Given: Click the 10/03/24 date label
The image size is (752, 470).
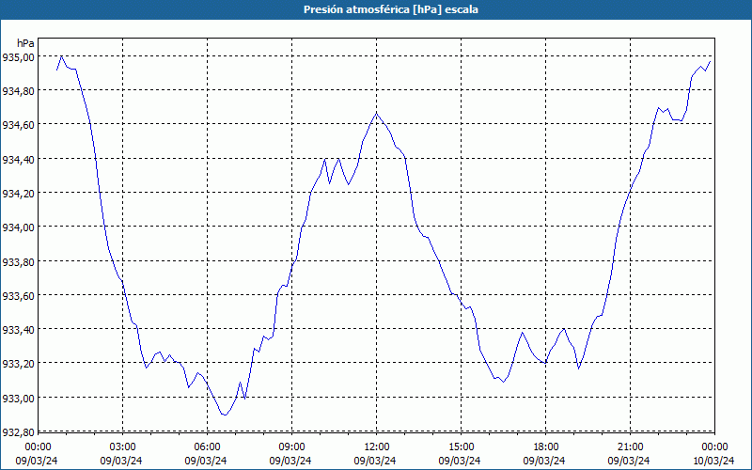Looking at the screenshot, I should 713,461.
